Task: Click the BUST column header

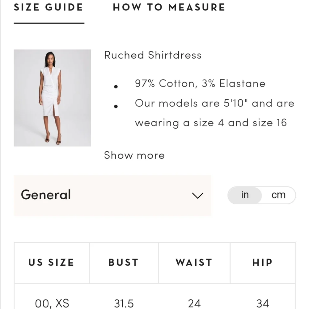Action: [x=123, y=262]
